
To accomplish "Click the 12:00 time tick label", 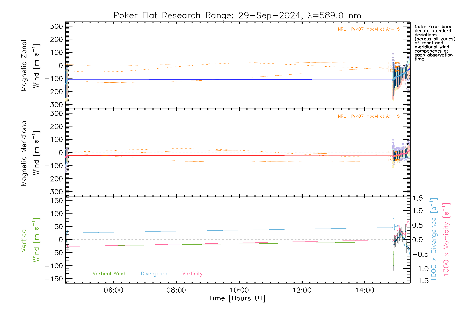I will point(302,290).
